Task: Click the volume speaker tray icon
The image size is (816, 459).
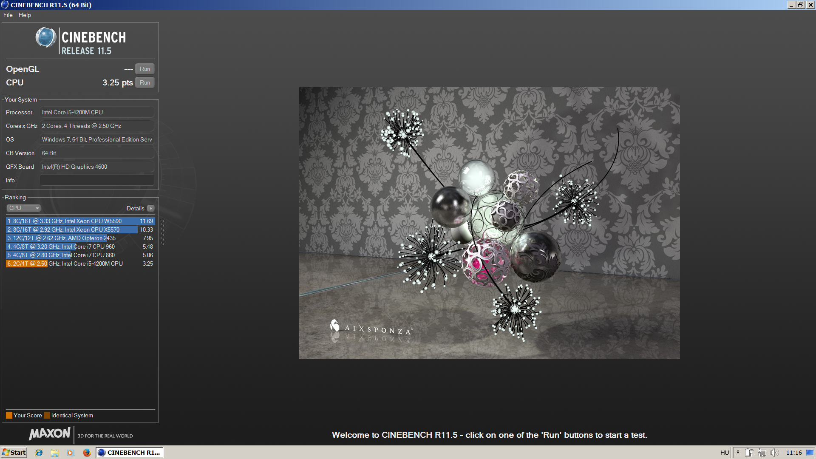Action: 775,453
